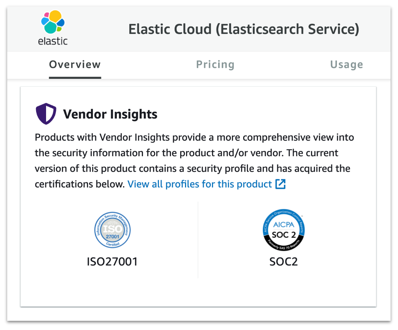Click the purple Vendor Insights shield icon
The image size is (398, 330).
coord(46,114)
